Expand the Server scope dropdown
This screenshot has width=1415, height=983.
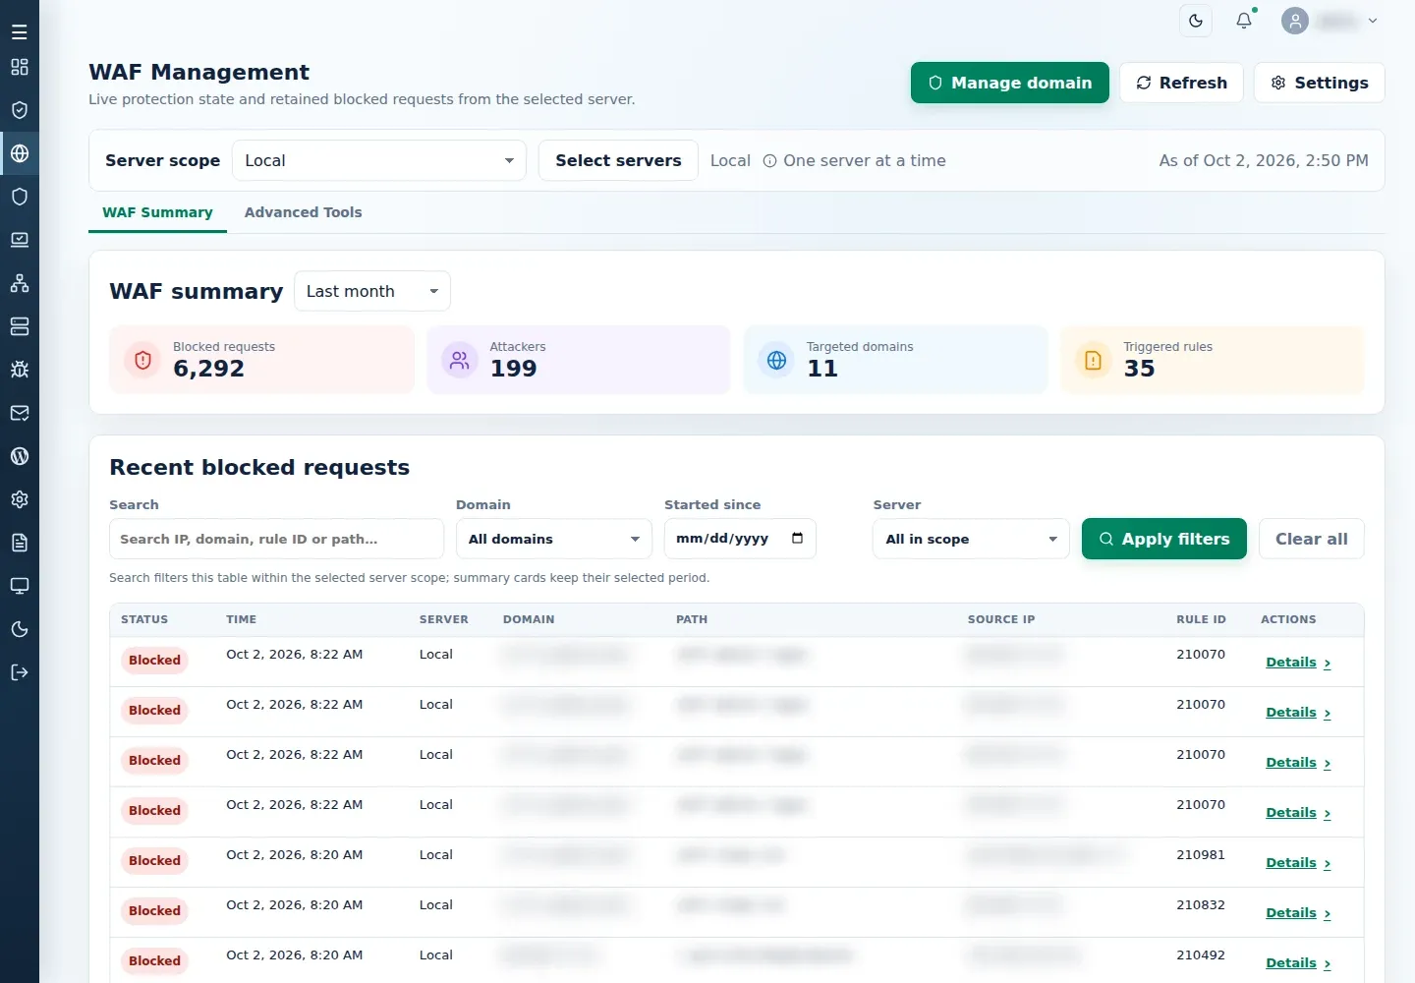(x=379, y=160)
